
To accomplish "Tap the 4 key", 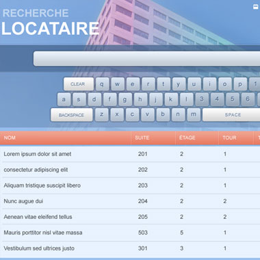I will [x=217, y=99].
